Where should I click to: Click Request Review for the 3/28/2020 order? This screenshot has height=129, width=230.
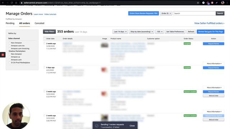[213, 44]
